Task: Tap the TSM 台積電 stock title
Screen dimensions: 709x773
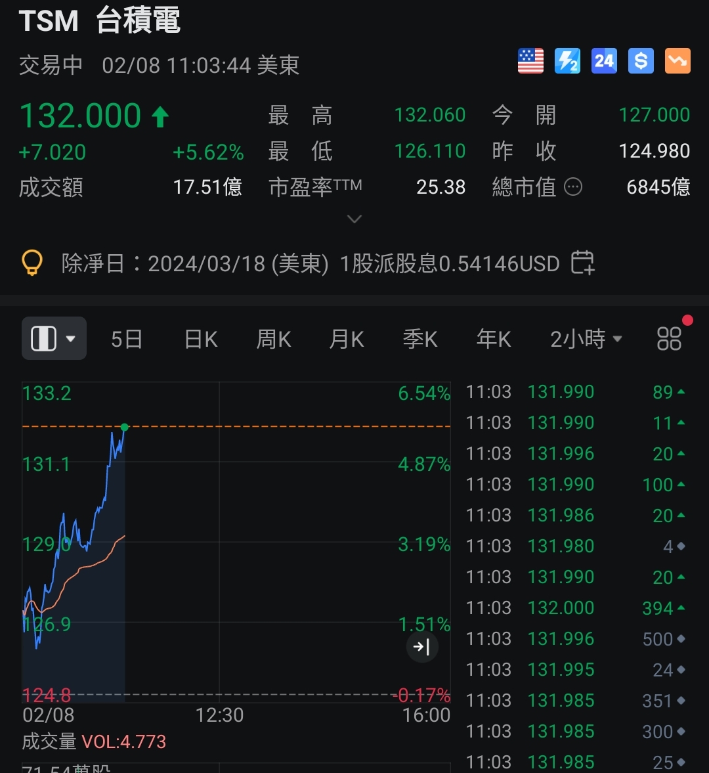Action: (100, 21)
